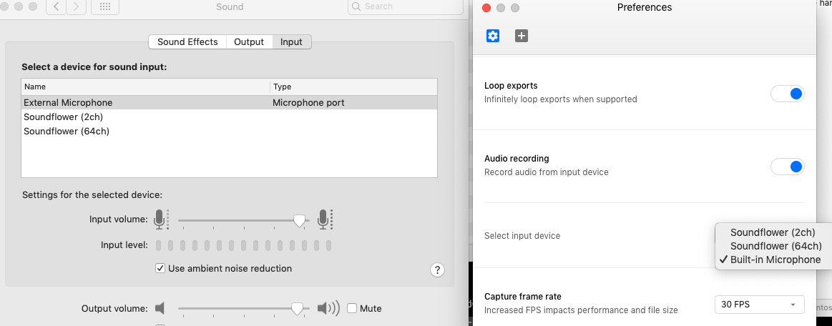Check the Mute output checkbox

[352, 308]
